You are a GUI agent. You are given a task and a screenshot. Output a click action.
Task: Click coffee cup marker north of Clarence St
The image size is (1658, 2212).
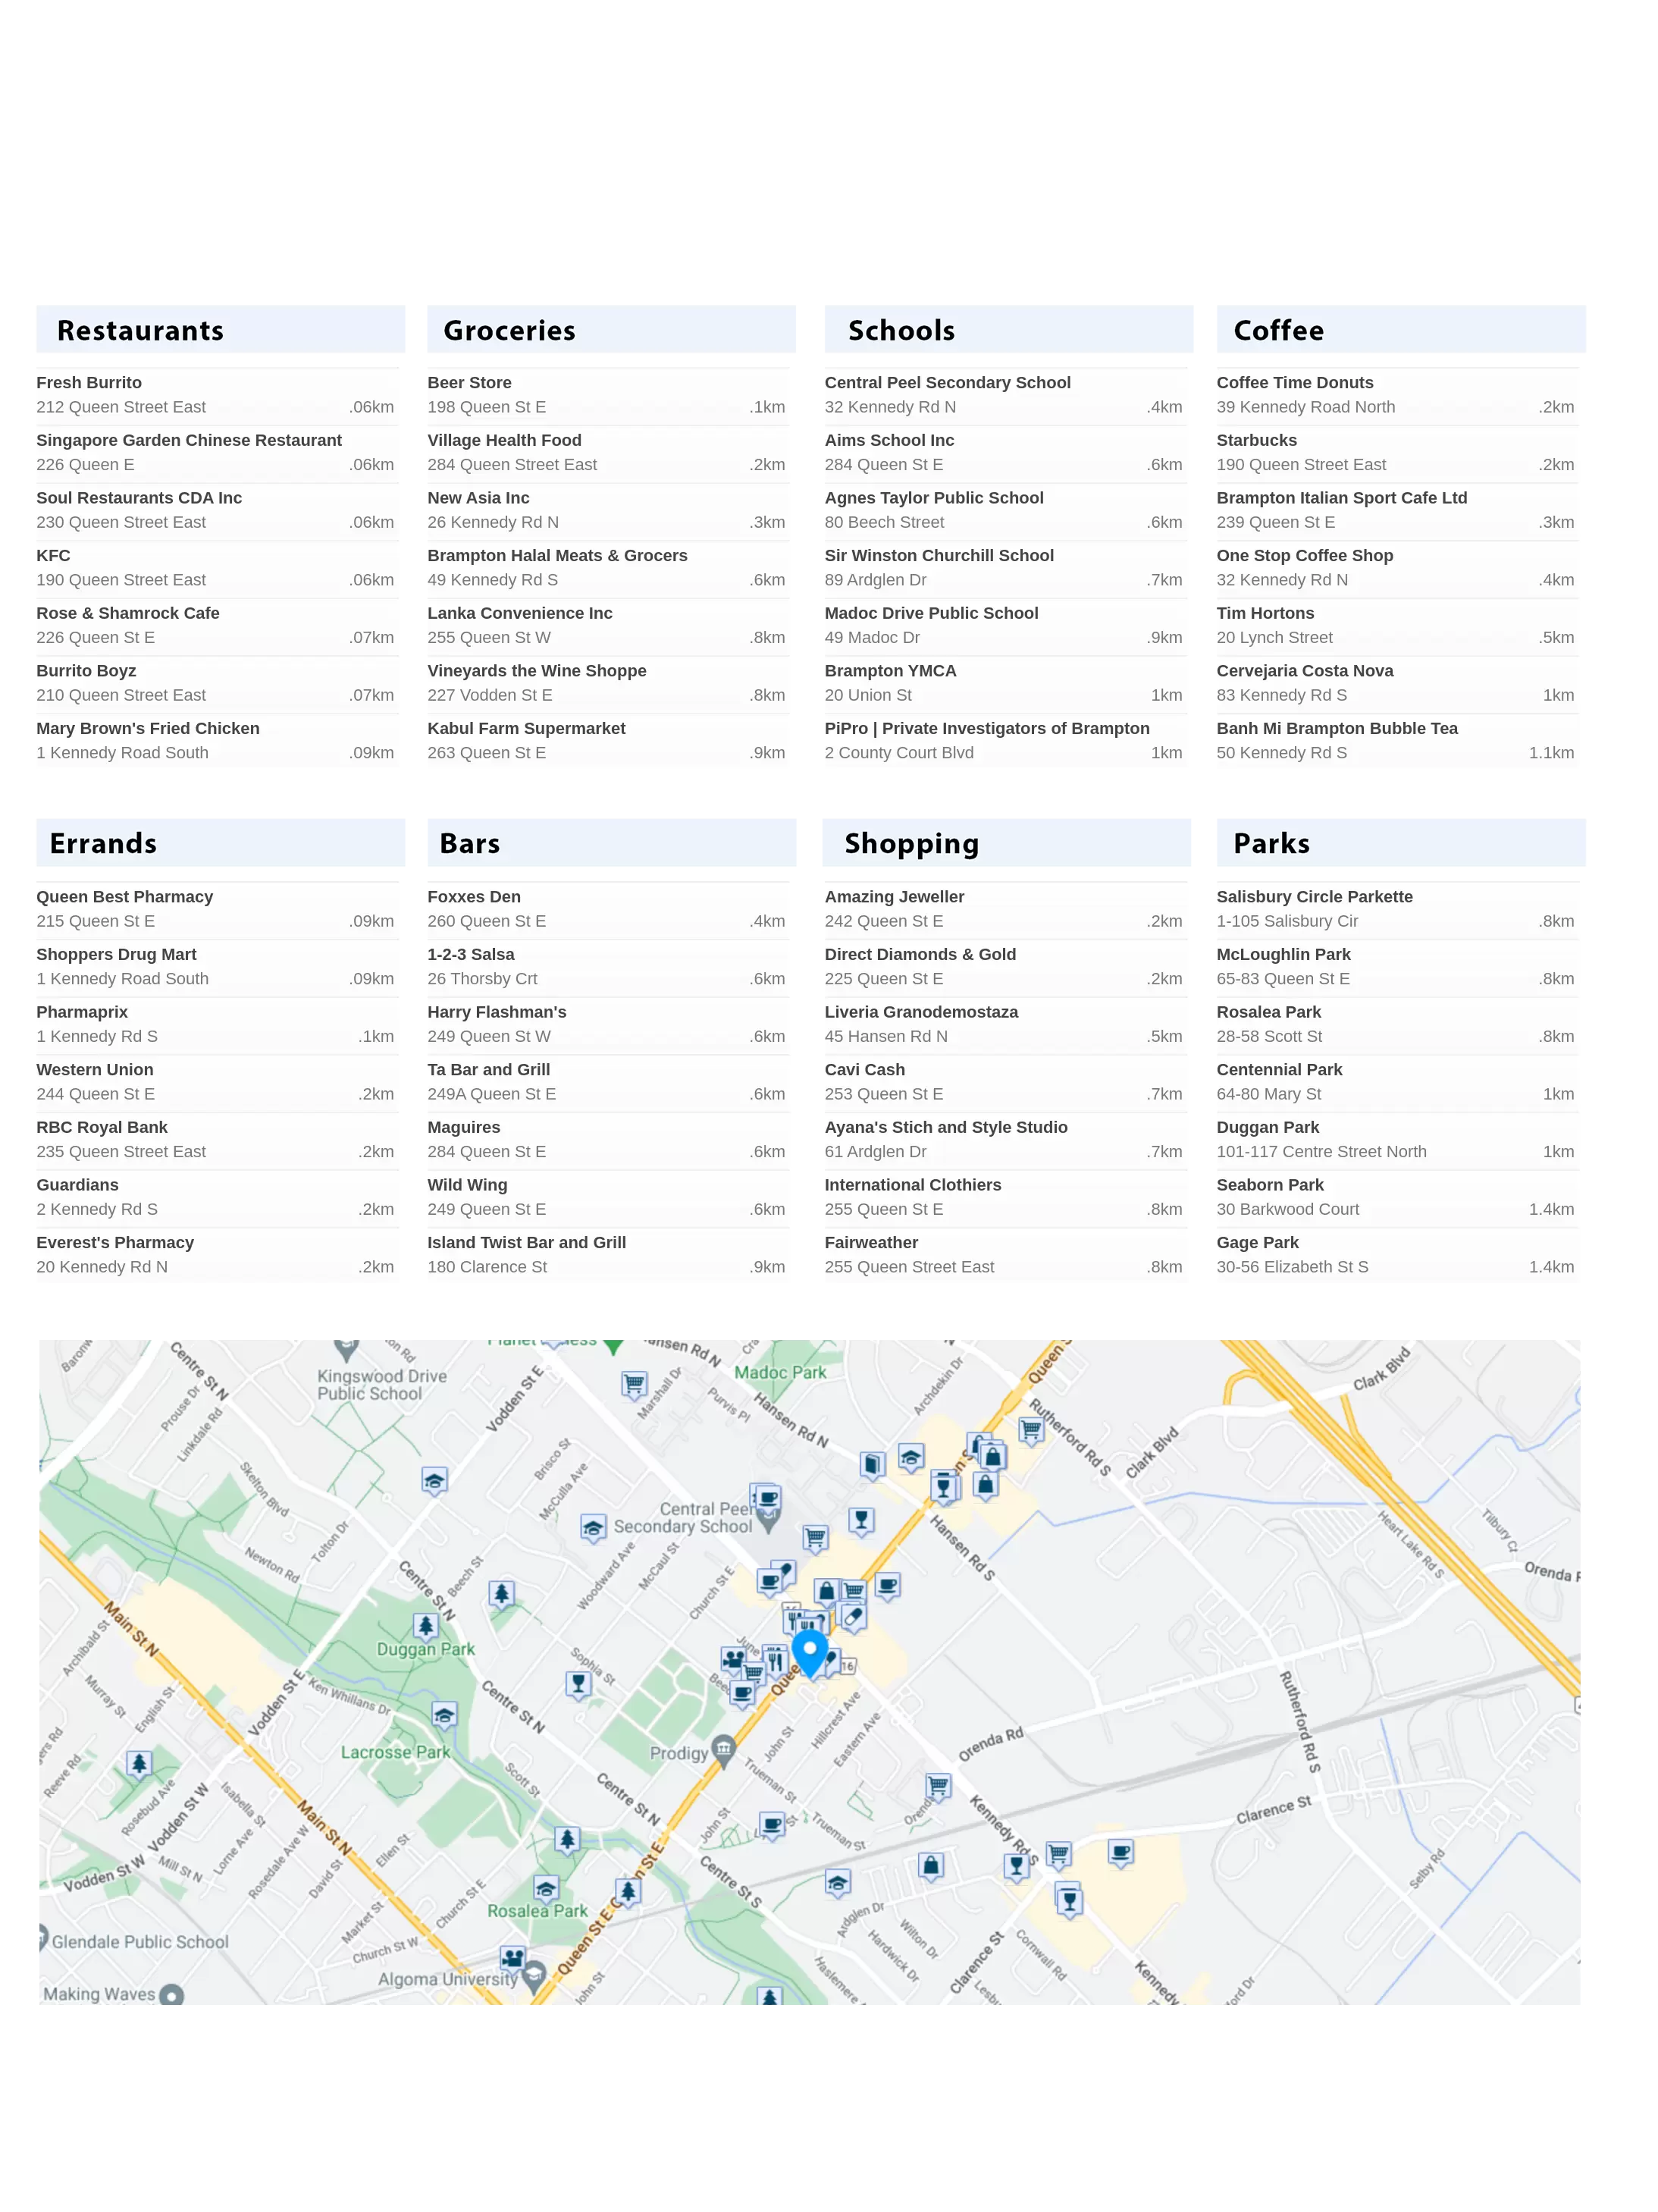click(x=1121, y=1852)
